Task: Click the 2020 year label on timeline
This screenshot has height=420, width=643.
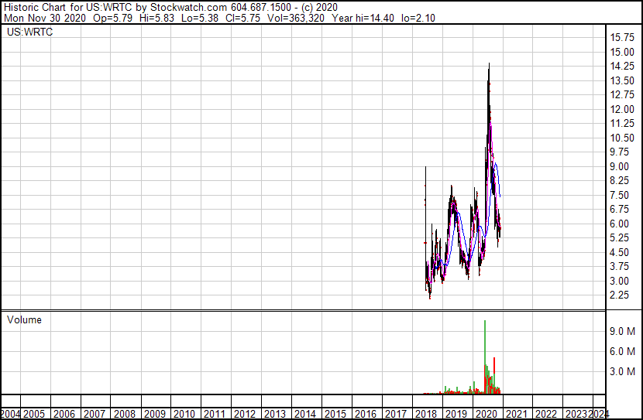Action: click(485, 414)
